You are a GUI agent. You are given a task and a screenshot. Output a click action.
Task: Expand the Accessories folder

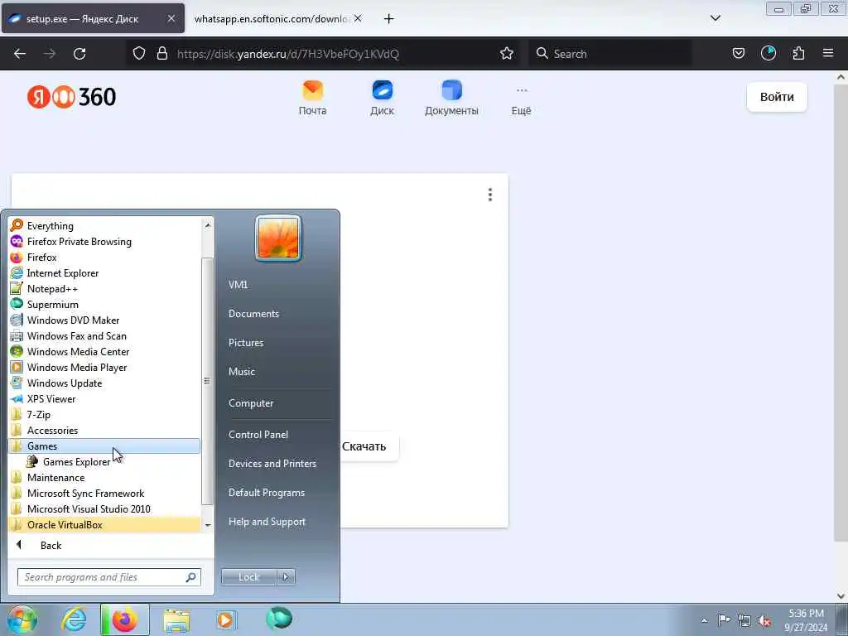pos(104,431)
